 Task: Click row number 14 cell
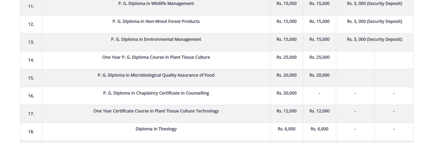(x=31, y=60)
